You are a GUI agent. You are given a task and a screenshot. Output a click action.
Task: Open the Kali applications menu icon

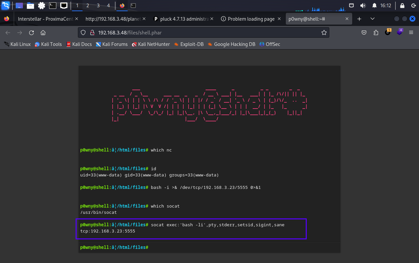click(x=6, y=6)
